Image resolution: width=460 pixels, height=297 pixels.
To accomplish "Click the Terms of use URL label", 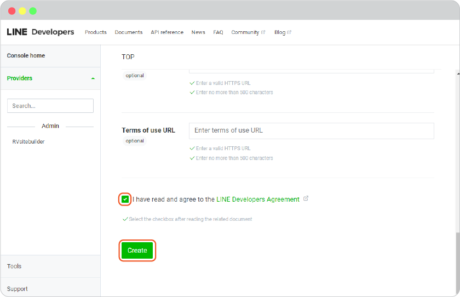I will tap(148, 130).
